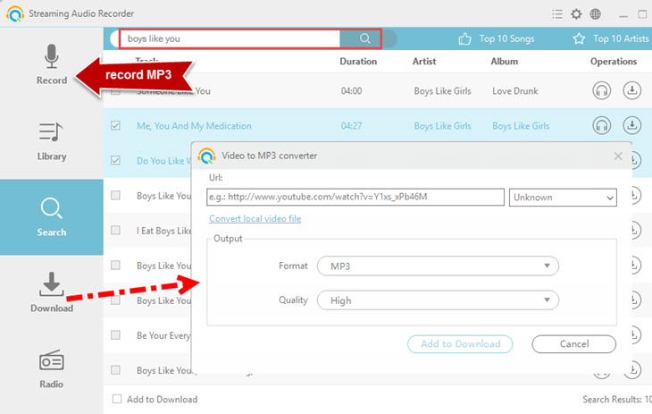The width and height of the screenshot is (652, 414).
Task: Listen to Someone Like You via headphones icon
Action: pyautogui.click(x=601, y=90)
